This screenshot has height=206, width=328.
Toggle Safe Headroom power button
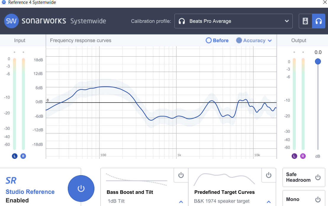click(318, 177)
